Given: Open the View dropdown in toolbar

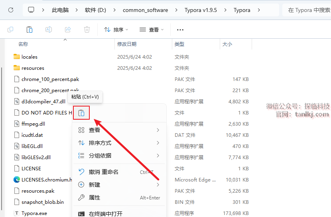Looking at the screenshot, I should (x=152, y=30).
